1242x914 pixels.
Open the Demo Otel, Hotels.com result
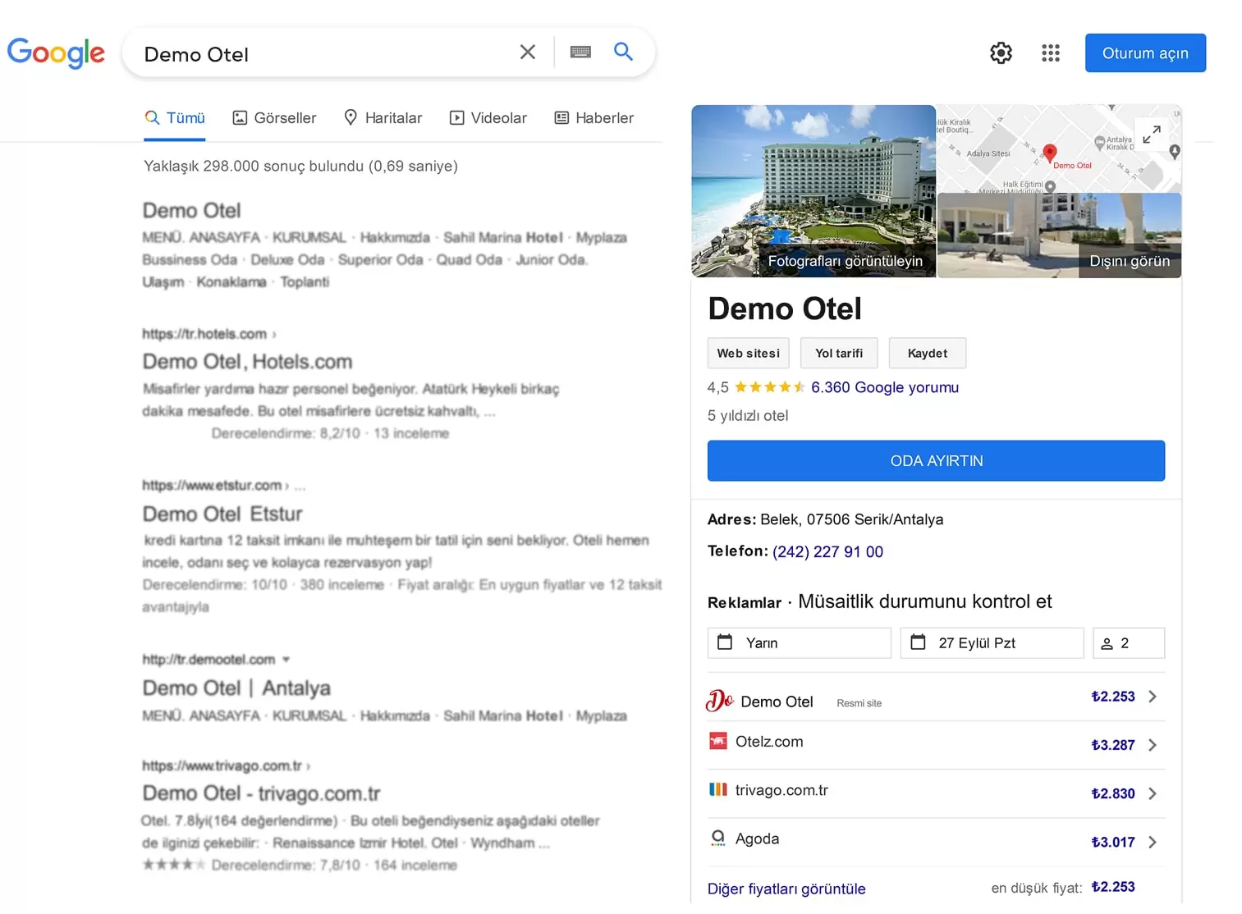click(247, 362)
